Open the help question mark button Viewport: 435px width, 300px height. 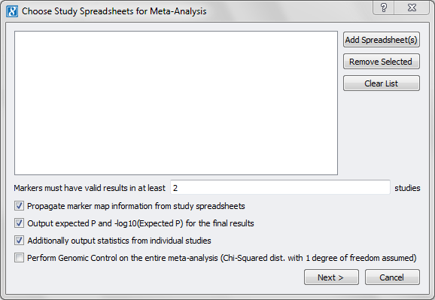click(384, 8)
